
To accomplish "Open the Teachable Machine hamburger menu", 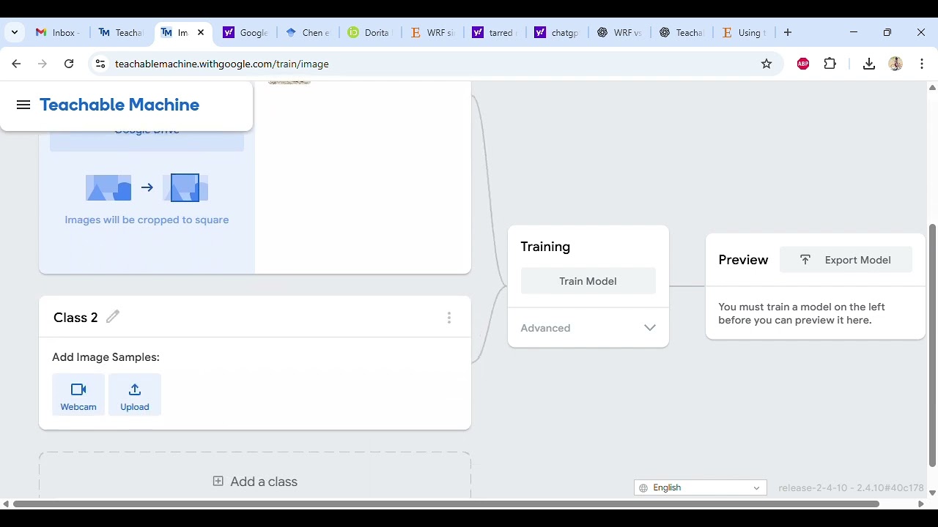I will point(23,105).
